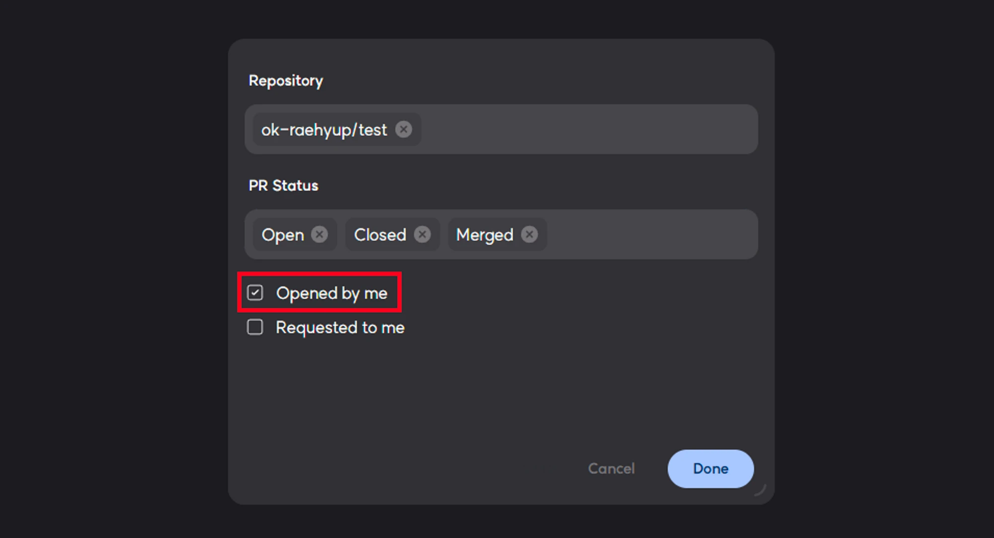This screenshot has width=994, height=538.
Task: Remove the Open status chip
Action: point(319,234)
